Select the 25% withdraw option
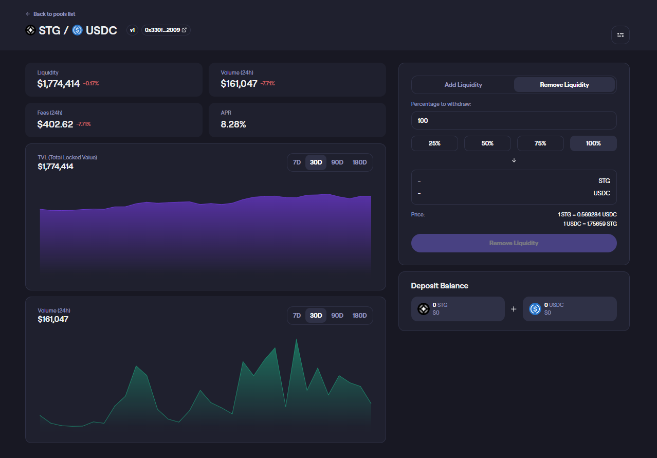This screenshot has height=458, width=657. point(434,143)
